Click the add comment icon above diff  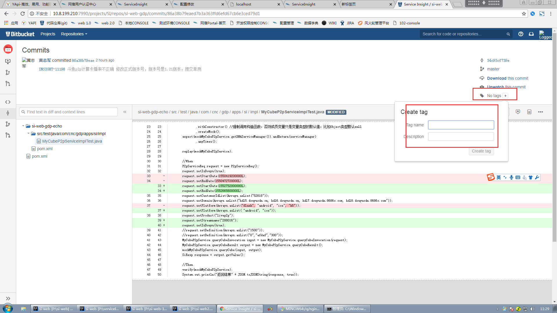pyautogui.click(x=518, y=112)
